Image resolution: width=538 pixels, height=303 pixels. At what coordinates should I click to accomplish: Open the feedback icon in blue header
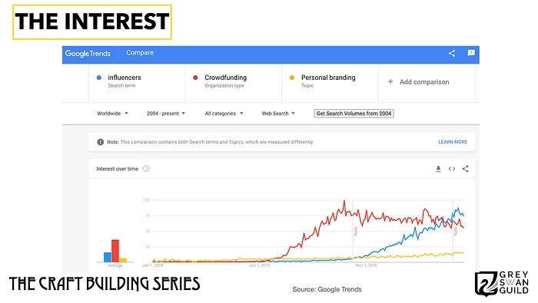[471, 53]
